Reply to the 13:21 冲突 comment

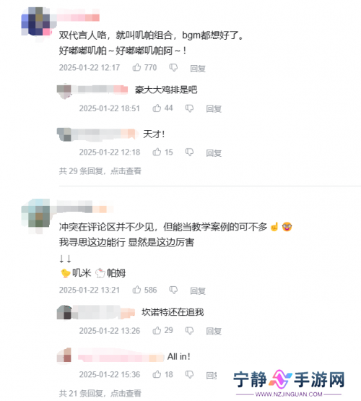[x=198, y=290]
